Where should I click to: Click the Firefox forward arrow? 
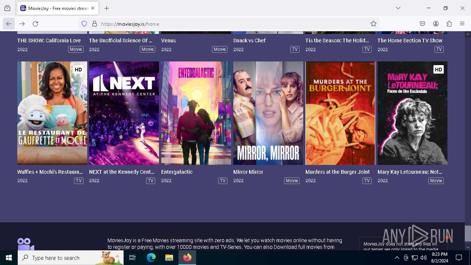pyautogui.click(x=22, y=24)
